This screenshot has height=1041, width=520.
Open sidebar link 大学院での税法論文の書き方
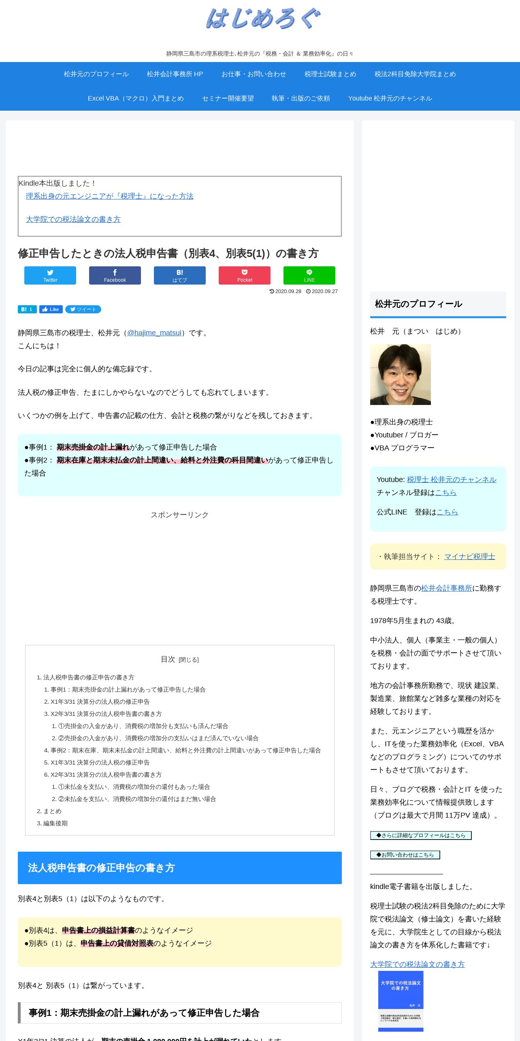(x=418, y=964)
